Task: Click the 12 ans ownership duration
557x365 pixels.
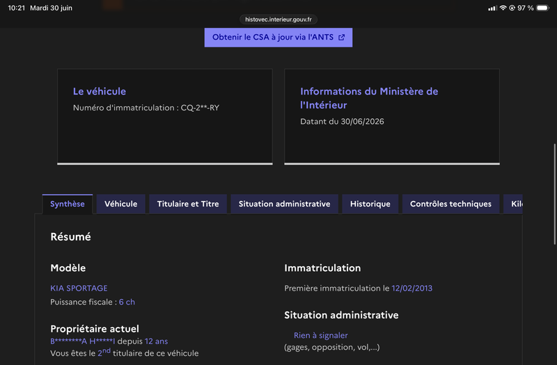Action: pos(156,341)
